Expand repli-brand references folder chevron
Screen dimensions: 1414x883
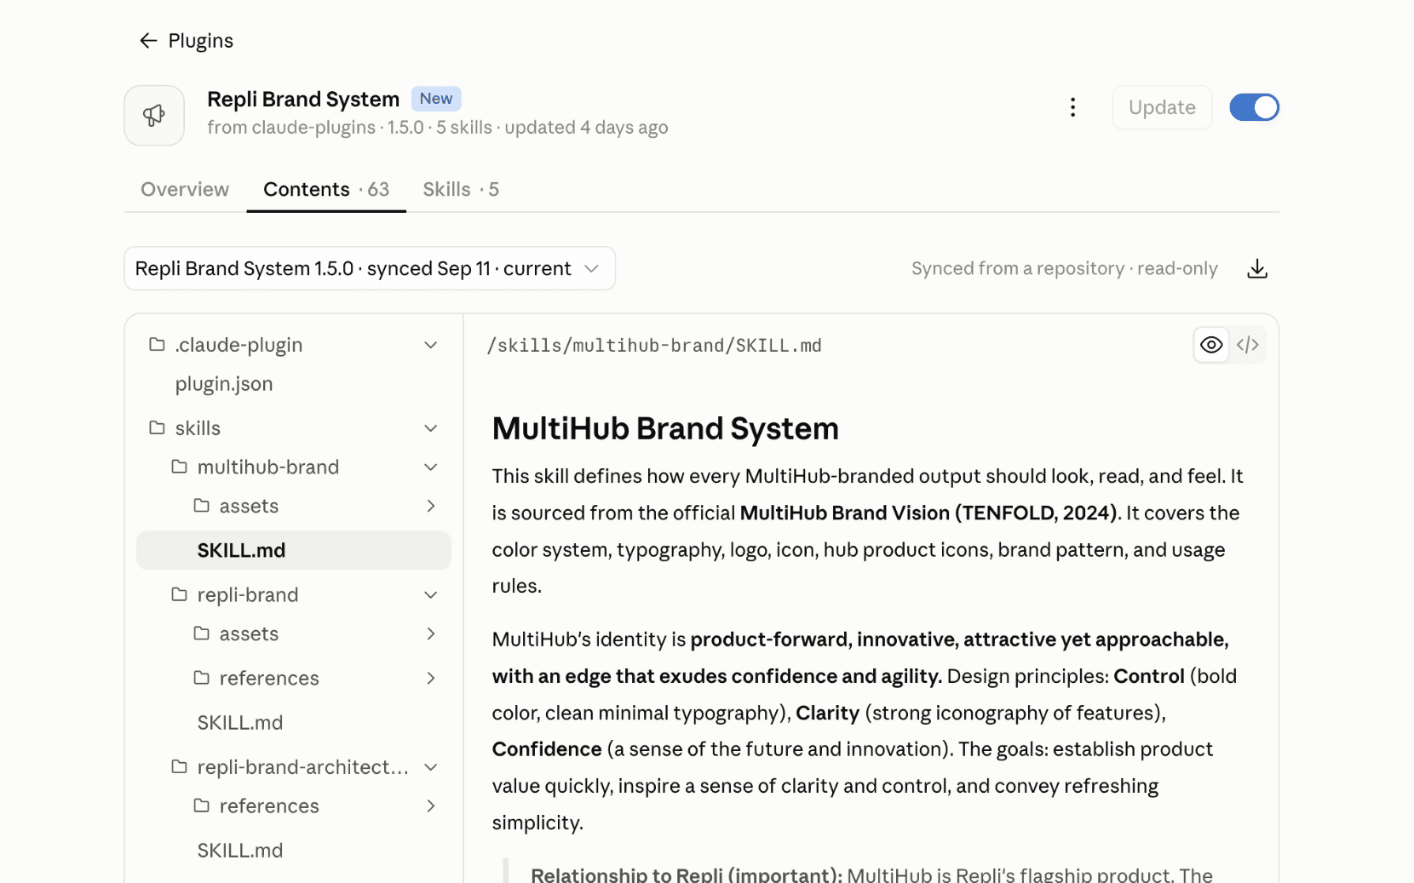pos(431,678)
